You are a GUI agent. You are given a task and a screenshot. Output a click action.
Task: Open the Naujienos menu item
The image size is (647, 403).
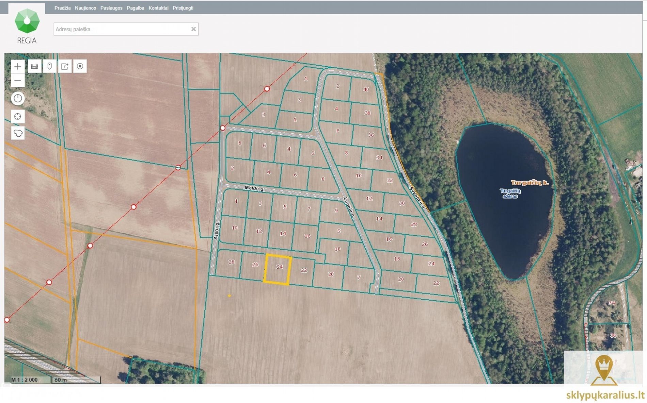(85, 8)
